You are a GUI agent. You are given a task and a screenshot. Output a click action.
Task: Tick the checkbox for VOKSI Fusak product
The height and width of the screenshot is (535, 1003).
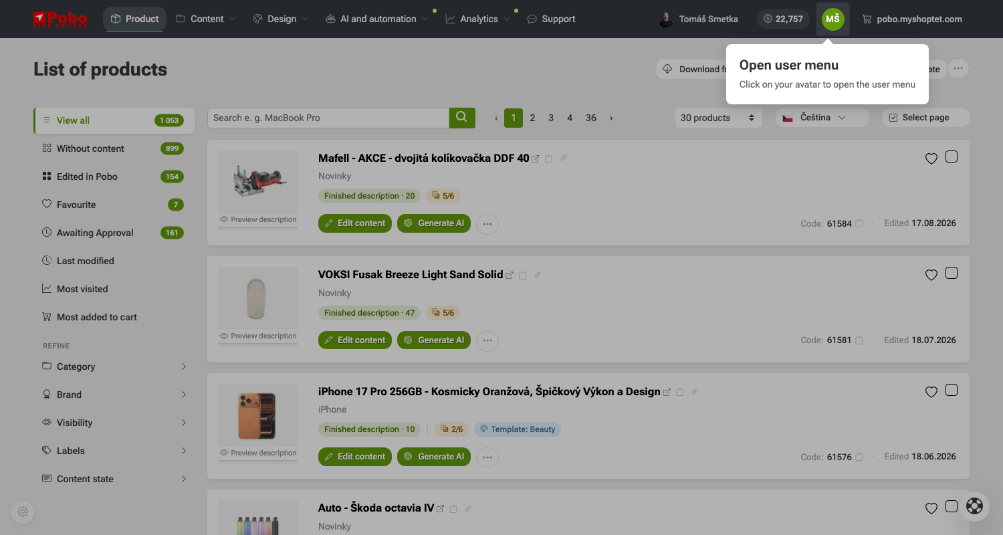[x=952, y=273]
